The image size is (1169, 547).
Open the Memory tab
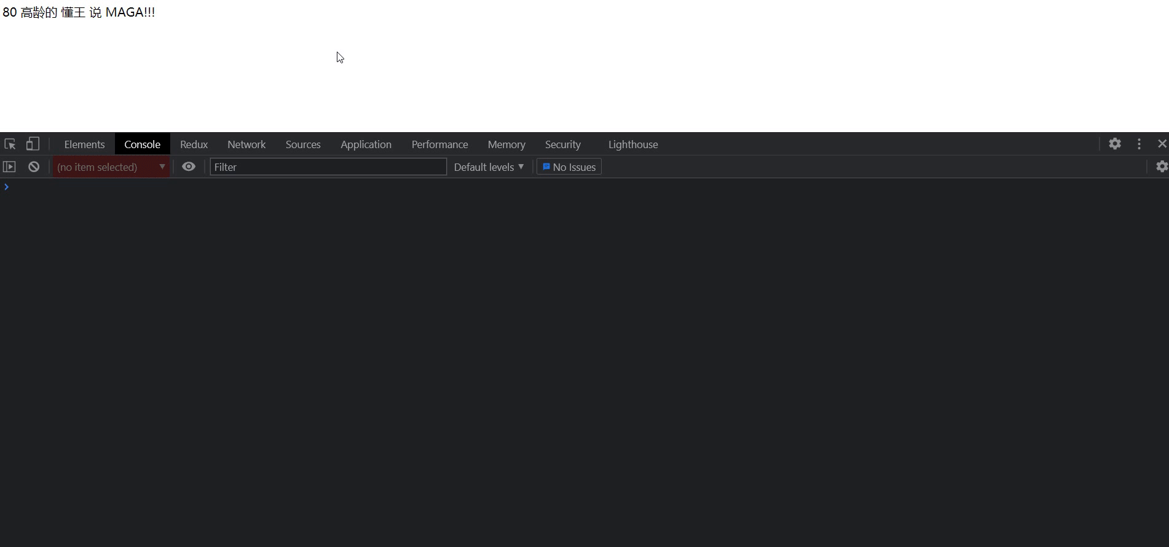[x=506, y=144]
